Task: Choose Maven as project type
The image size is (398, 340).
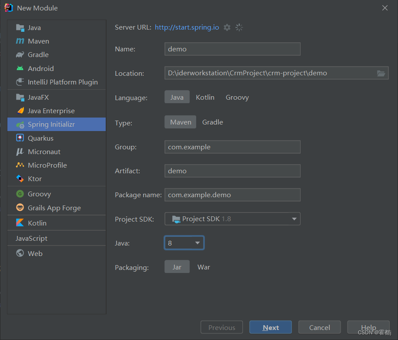Action: pos(181,122)
